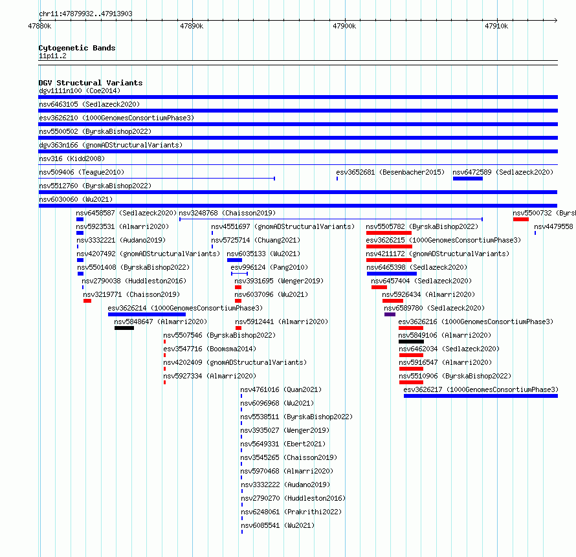Click esv3652681 (Besenbacher2015) label
The width and height of the screenshot is (576, 557).
[x=390, y=172]
